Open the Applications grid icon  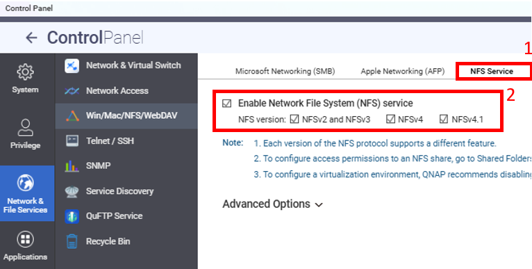pyautogui.click(x=25, y=239)
